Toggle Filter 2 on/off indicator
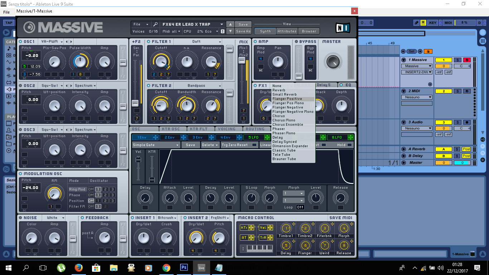489x275 pixels. tap(149, 86)
